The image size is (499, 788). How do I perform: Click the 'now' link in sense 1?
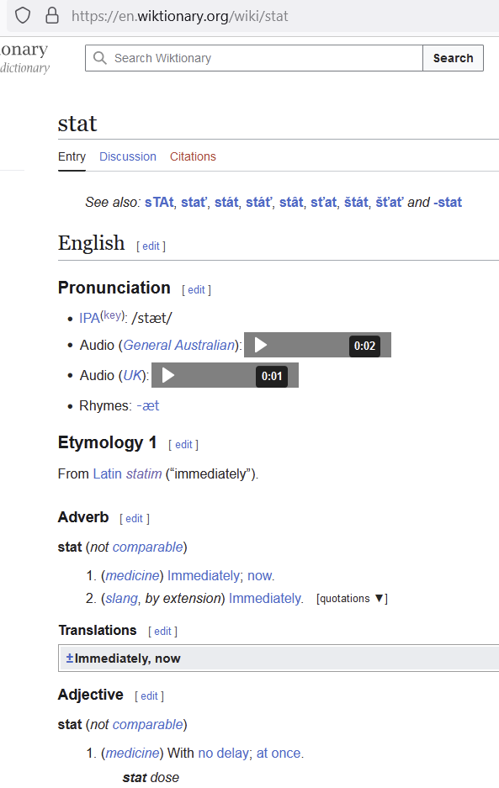click(x=259, y=575)
